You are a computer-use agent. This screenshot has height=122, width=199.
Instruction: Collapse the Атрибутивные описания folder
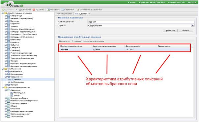click(x=3, y=13)
